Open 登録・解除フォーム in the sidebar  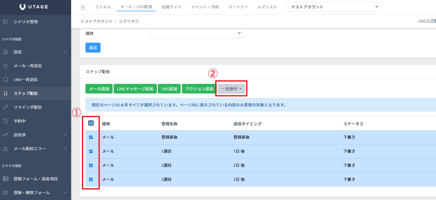[36, 193]
